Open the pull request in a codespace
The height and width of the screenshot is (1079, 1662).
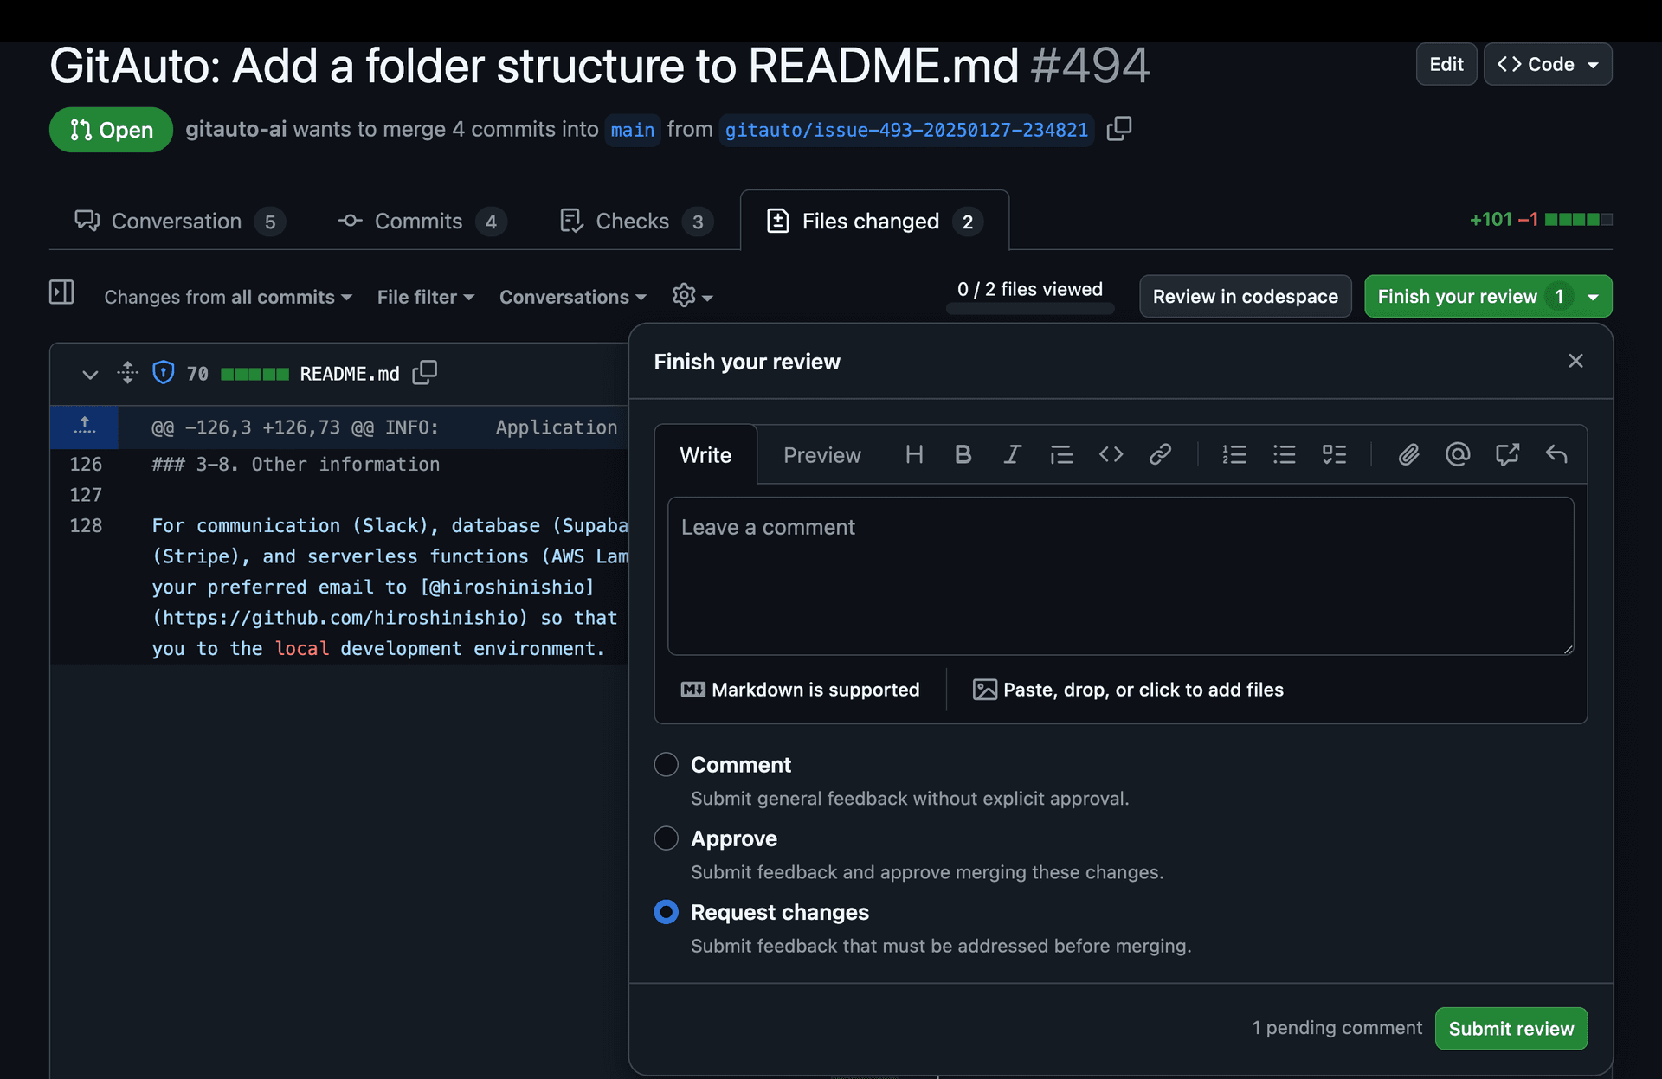pyautogui.click(x=1245, y=296)
